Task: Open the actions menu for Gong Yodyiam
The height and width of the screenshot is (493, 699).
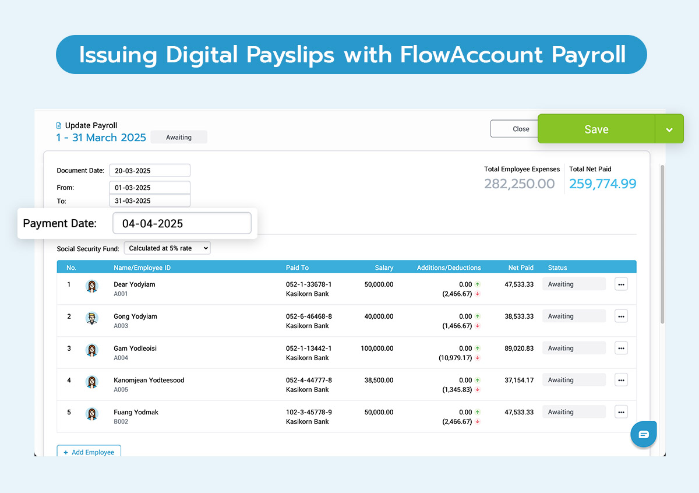Action: (x=621, y=316)
